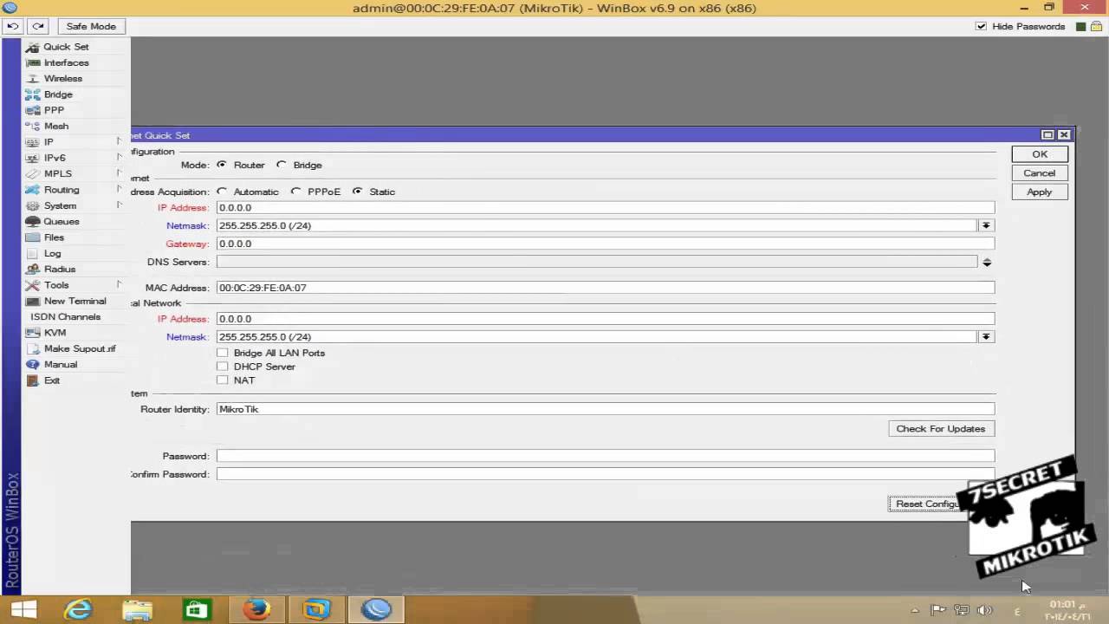The height and width of the screenshot is (624, 1109).
Task: Select Automatic address acquisition
Action: pos(222,192)
